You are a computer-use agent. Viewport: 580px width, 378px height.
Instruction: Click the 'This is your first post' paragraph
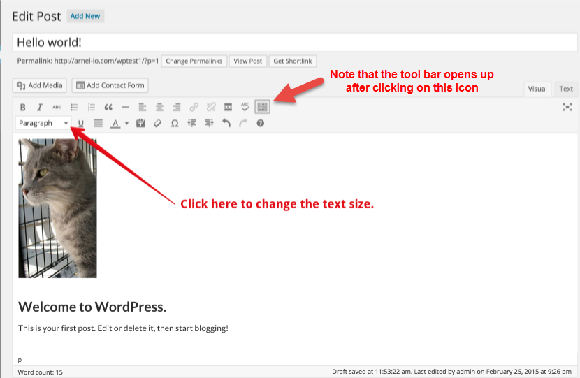coord(123,328)
